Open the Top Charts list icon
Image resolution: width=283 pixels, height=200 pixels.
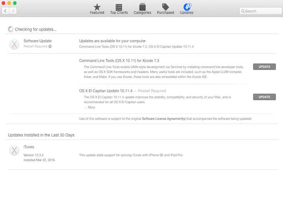pyautogui.click(x=119, y=7)
